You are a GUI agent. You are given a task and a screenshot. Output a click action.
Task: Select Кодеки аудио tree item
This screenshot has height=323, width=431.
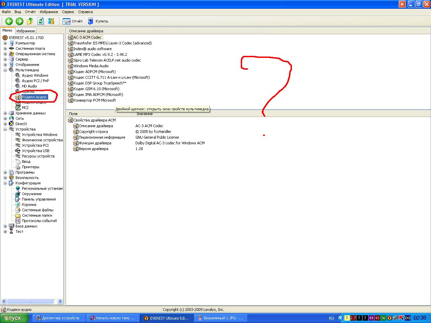point(34,97)
